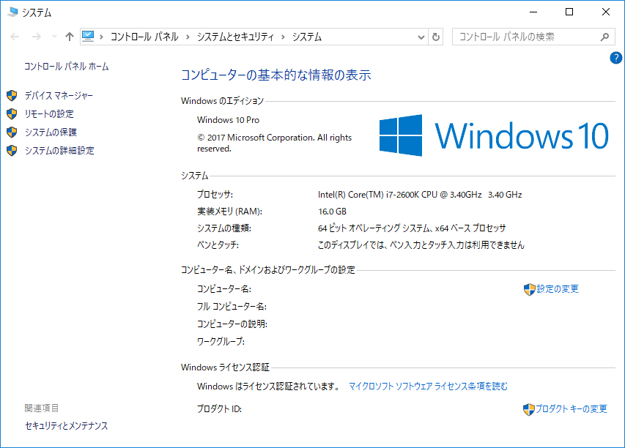
Task: Open the recent locations dropdown arrow
Action: pos(55,37)
